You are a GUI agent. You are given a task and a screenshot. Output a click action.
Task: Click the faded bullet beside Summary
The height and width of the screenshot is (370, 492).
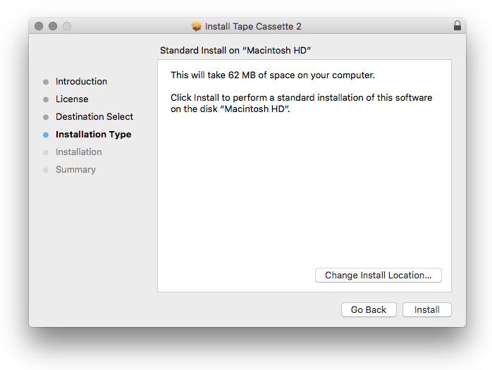pos(46,170)
